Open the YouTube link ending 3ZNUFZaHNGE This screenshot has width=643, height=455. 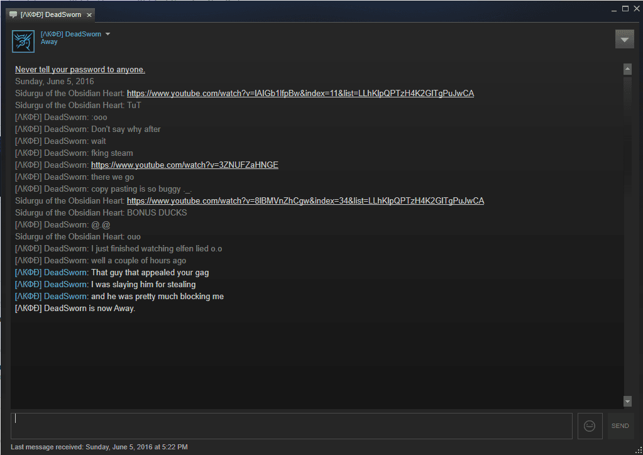(185, 165)
